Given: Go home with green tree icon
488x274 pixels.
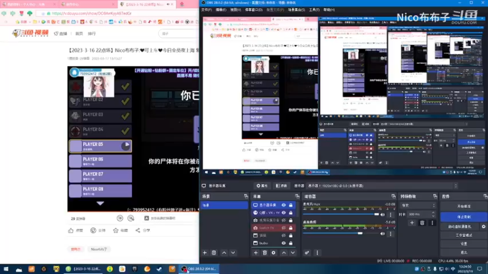Looking at the screenshot, I should (x=30, y=13).
